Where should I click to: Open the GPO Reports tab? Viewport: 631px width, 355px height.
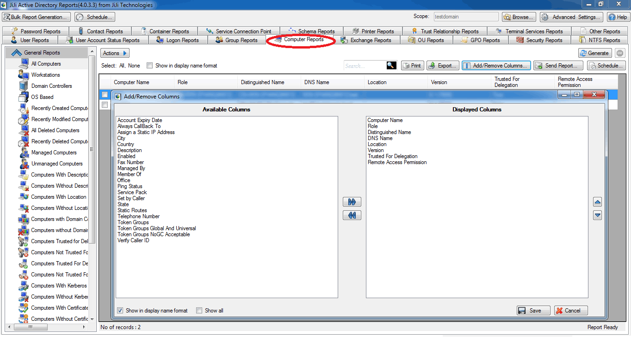(x=480, y=40)
